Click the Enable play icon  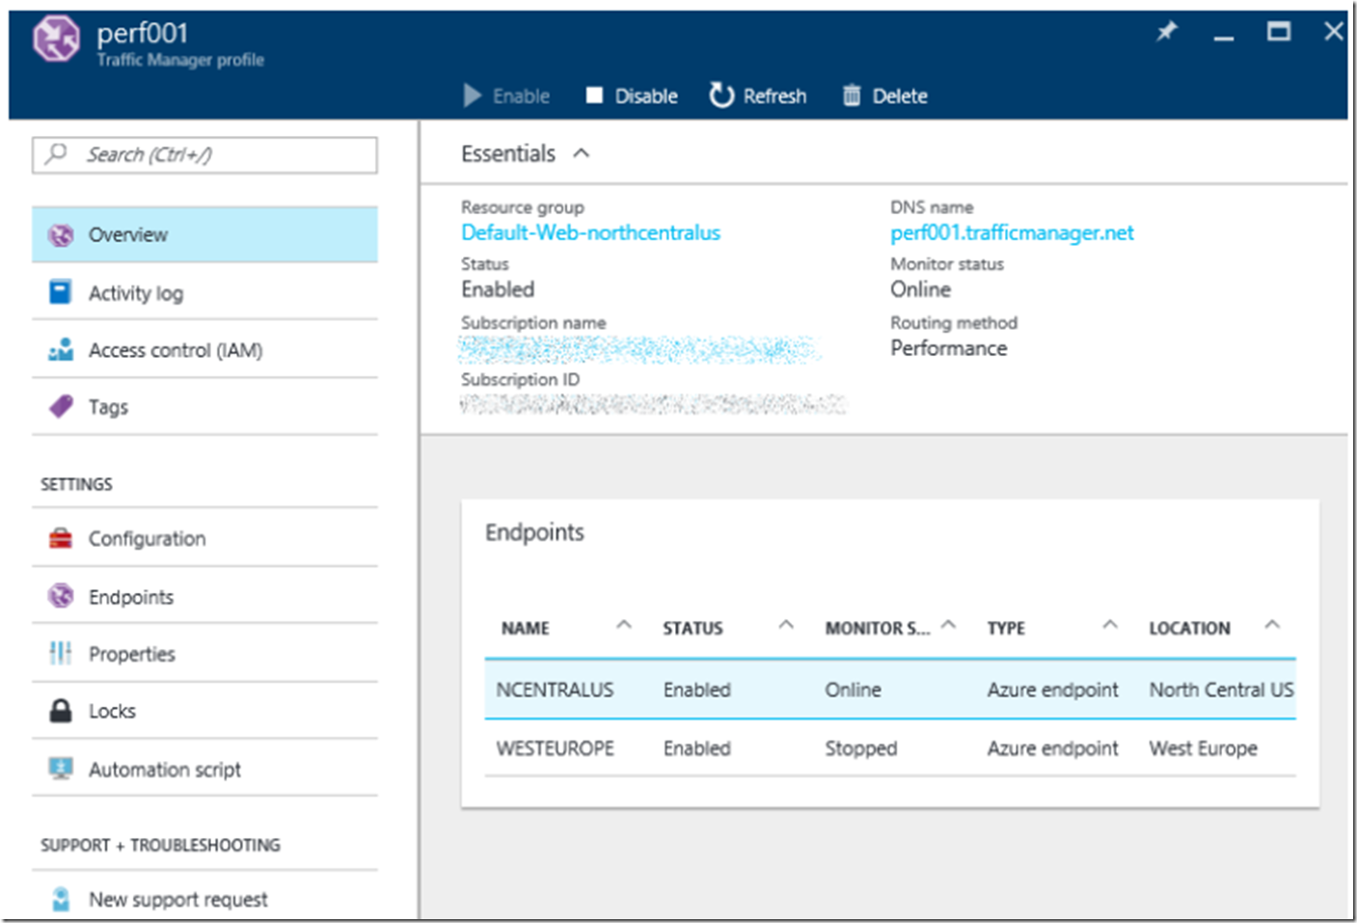(x=473, y=95)
